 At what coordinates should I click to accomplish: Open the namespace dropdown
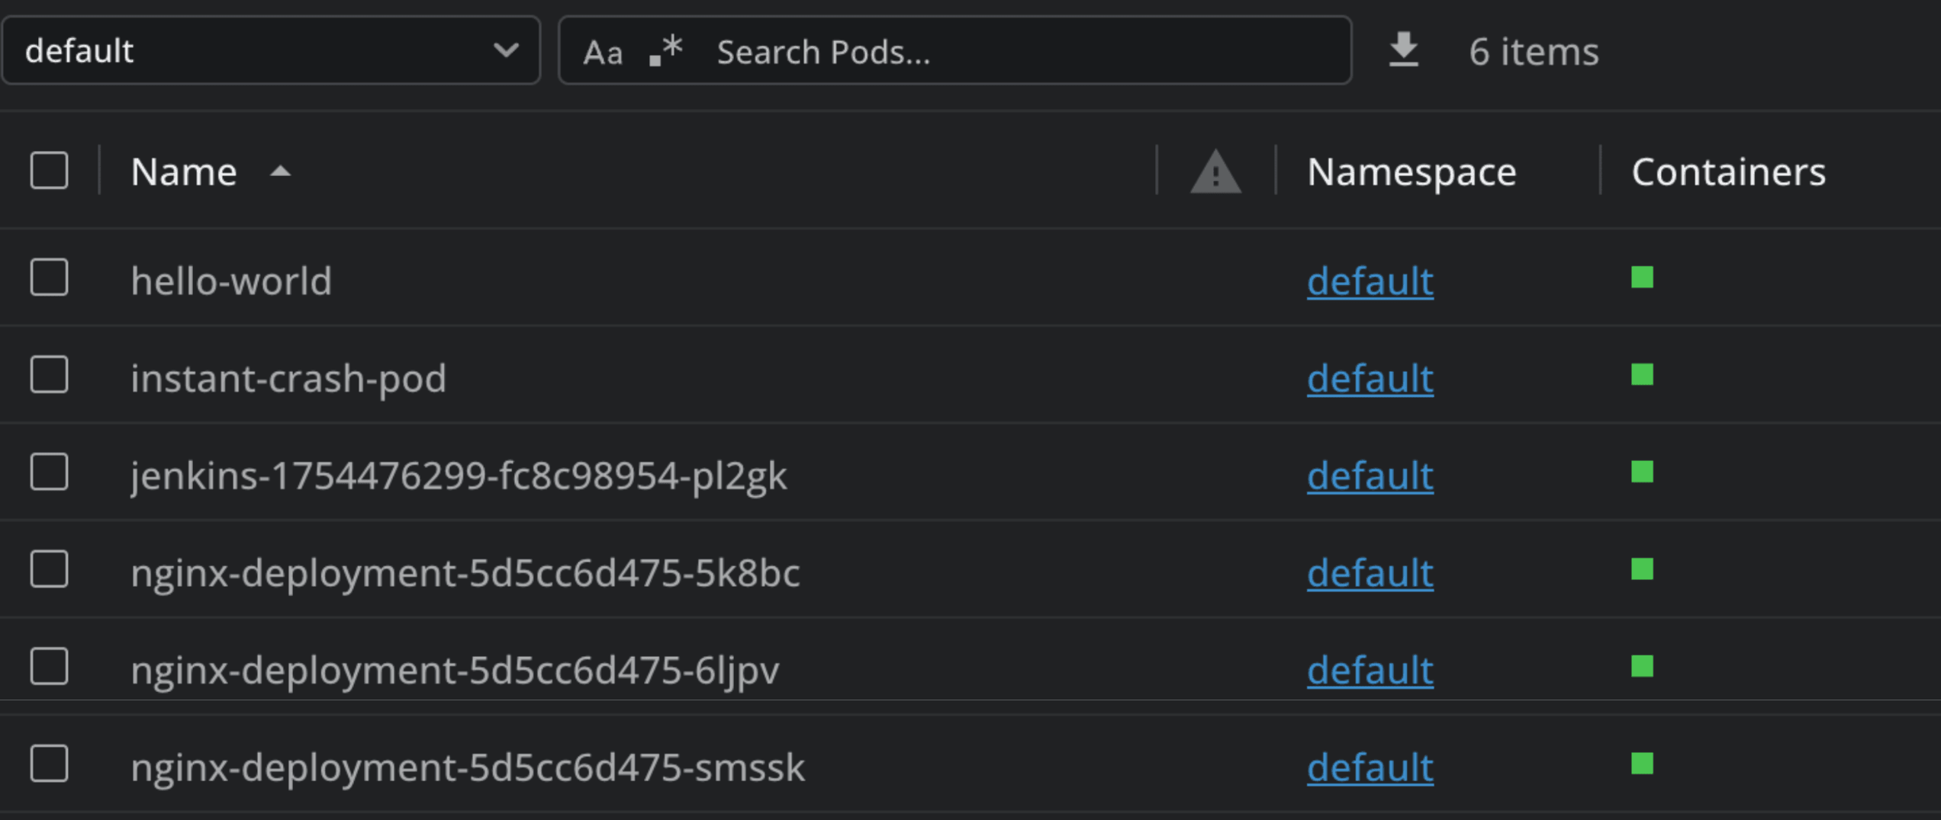click(270, 50)
